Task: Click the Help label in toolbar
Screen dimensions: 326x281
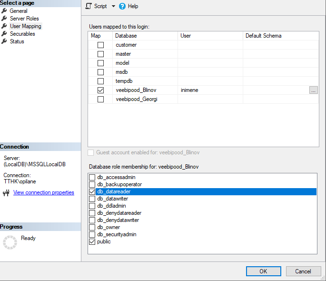Action: coord(133,6)
